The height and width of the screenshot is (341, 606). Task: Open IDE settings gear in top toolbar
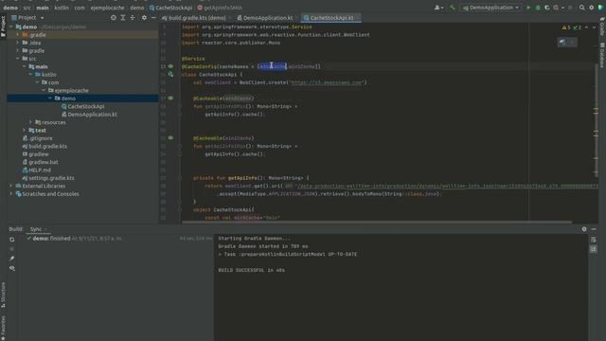pos(591,8)
